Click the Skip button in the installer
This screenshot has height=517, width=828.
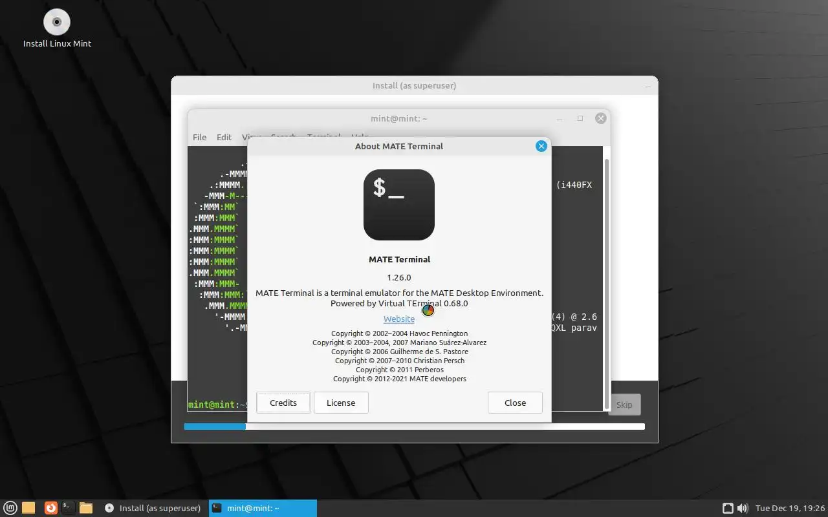coord(624,405)
